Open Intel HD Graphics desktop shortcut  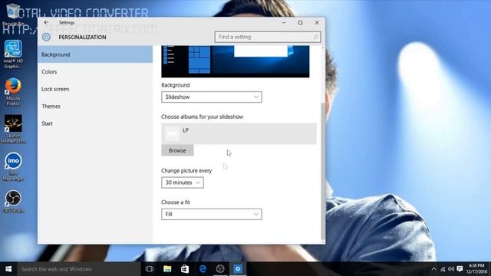click(13, 54)
